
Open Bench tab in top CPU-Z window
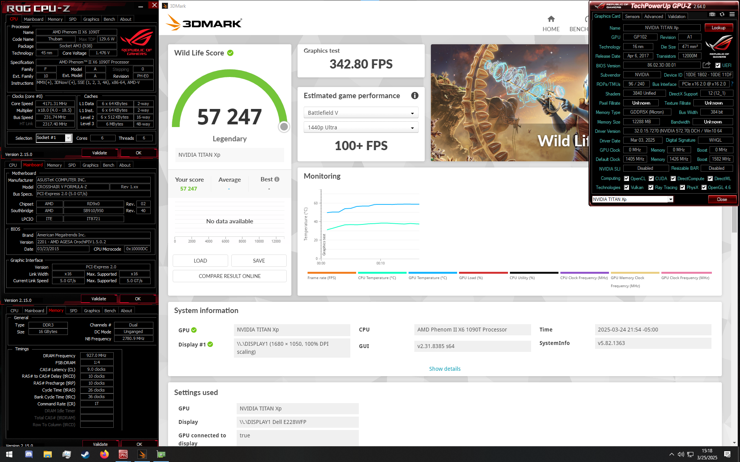coord(109,19)
